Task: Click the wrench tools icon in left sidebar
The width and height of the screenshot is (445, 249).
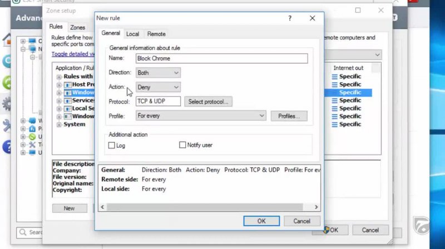Action: point(8,126)
